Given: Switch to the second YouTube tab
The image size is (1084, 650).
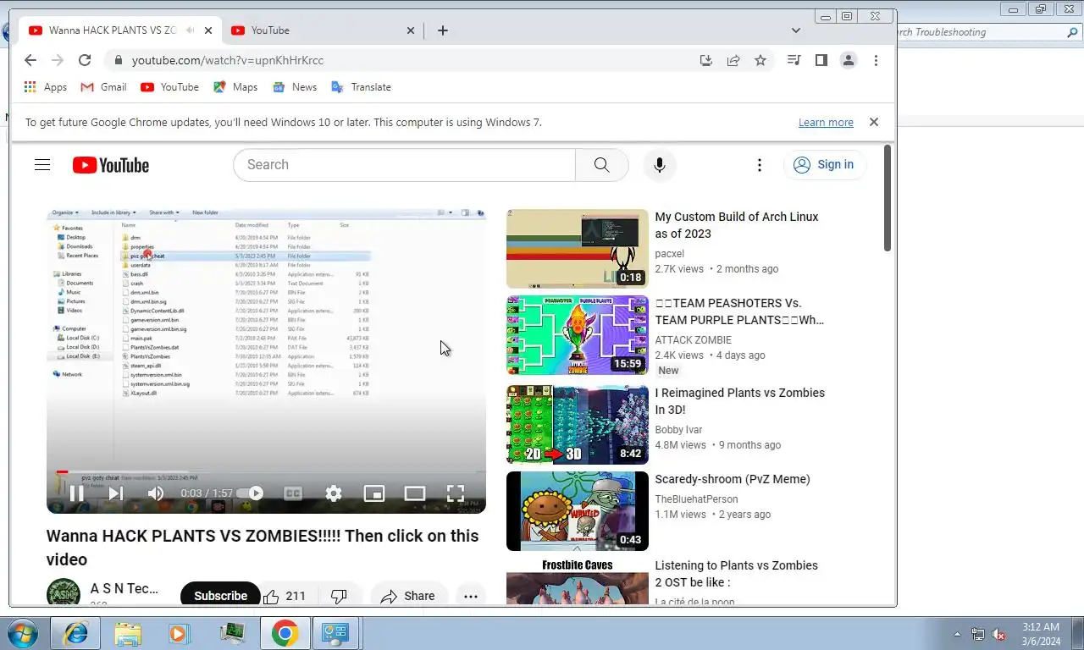Looking at the screenshot, I should click(x=322, y=30).
